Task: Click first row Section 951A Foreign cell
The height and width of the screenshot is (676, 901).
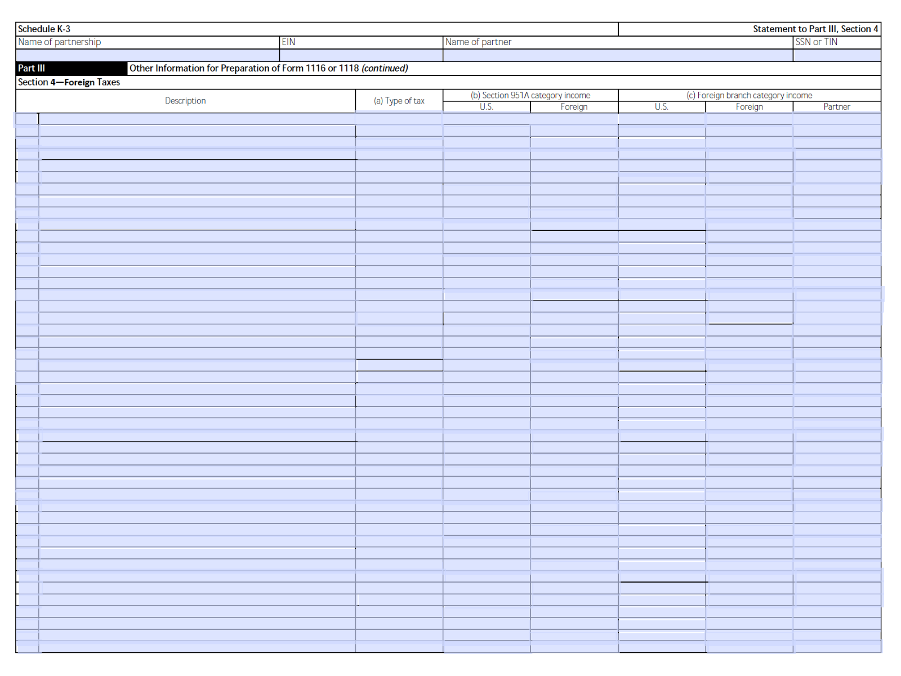Action: pyautogui.click(x=574, y=119)
